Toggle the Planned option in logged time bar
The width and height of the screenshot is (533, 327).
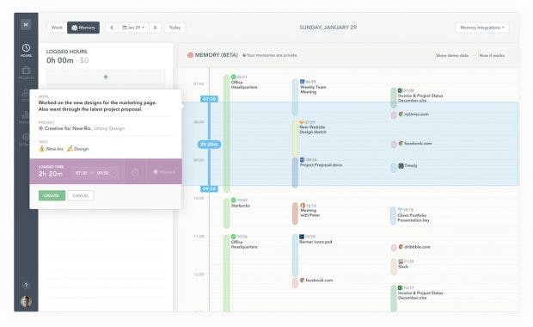(x=164, y=172)
